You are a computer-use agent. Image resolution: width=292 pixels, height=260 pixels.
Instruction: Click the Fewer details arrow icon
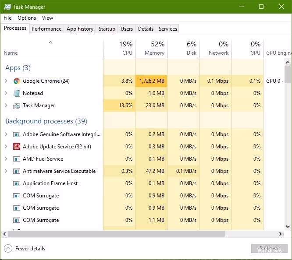pyautogui.click(x=8, y=249)
